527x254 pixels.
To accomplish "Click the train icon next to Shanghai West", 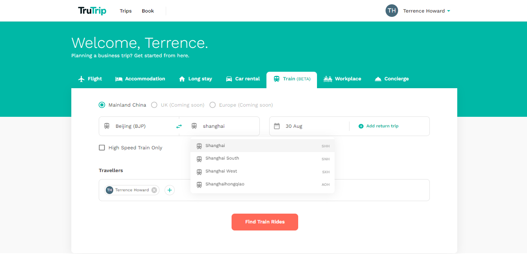I will point(199,172).
